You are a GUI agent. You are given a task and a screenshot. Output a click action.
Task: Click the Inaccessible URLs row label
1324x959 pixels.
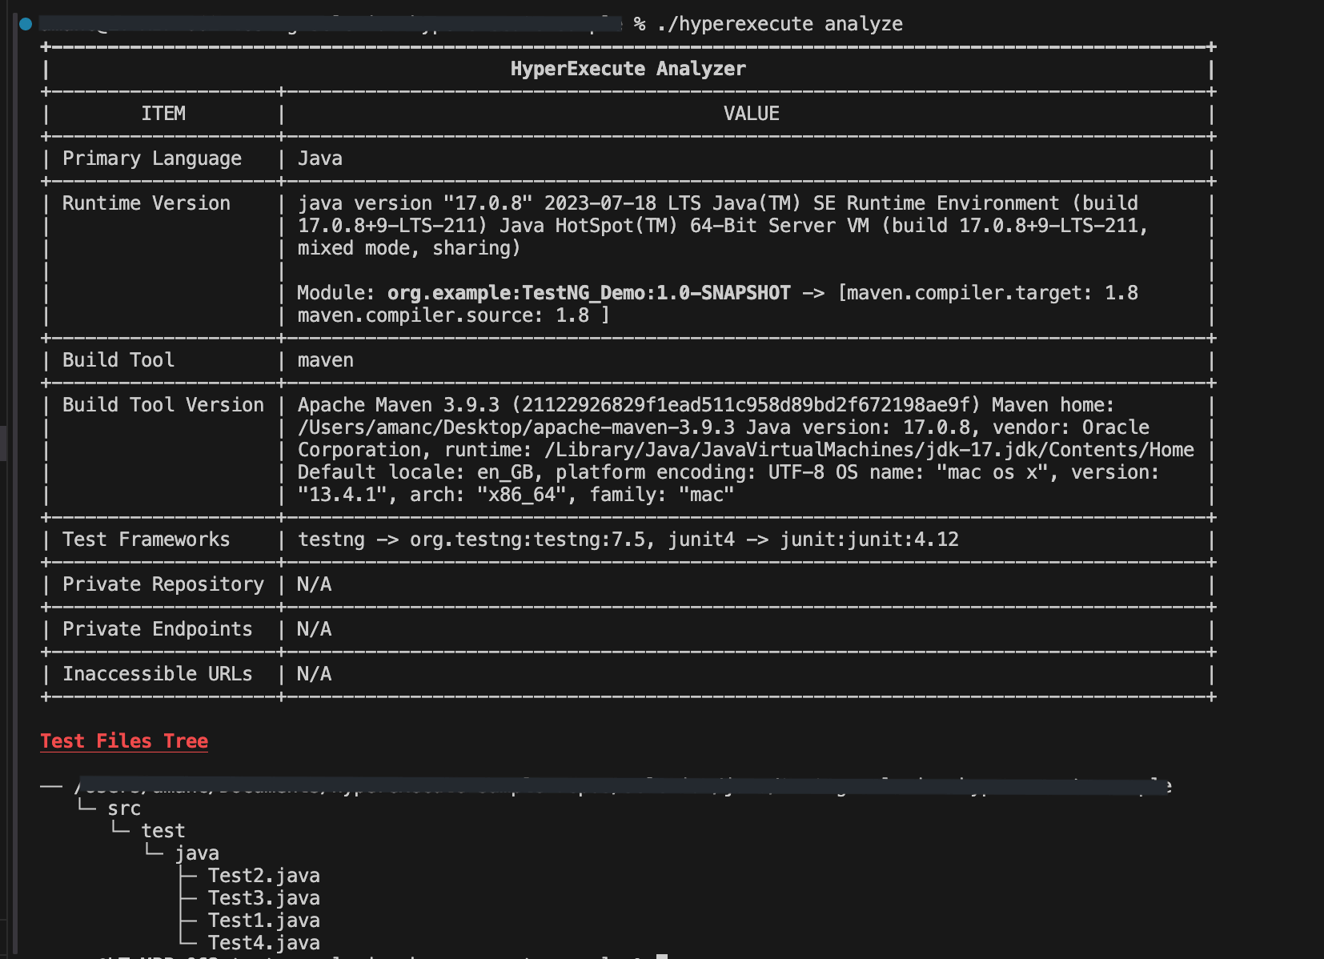[157, 674]
